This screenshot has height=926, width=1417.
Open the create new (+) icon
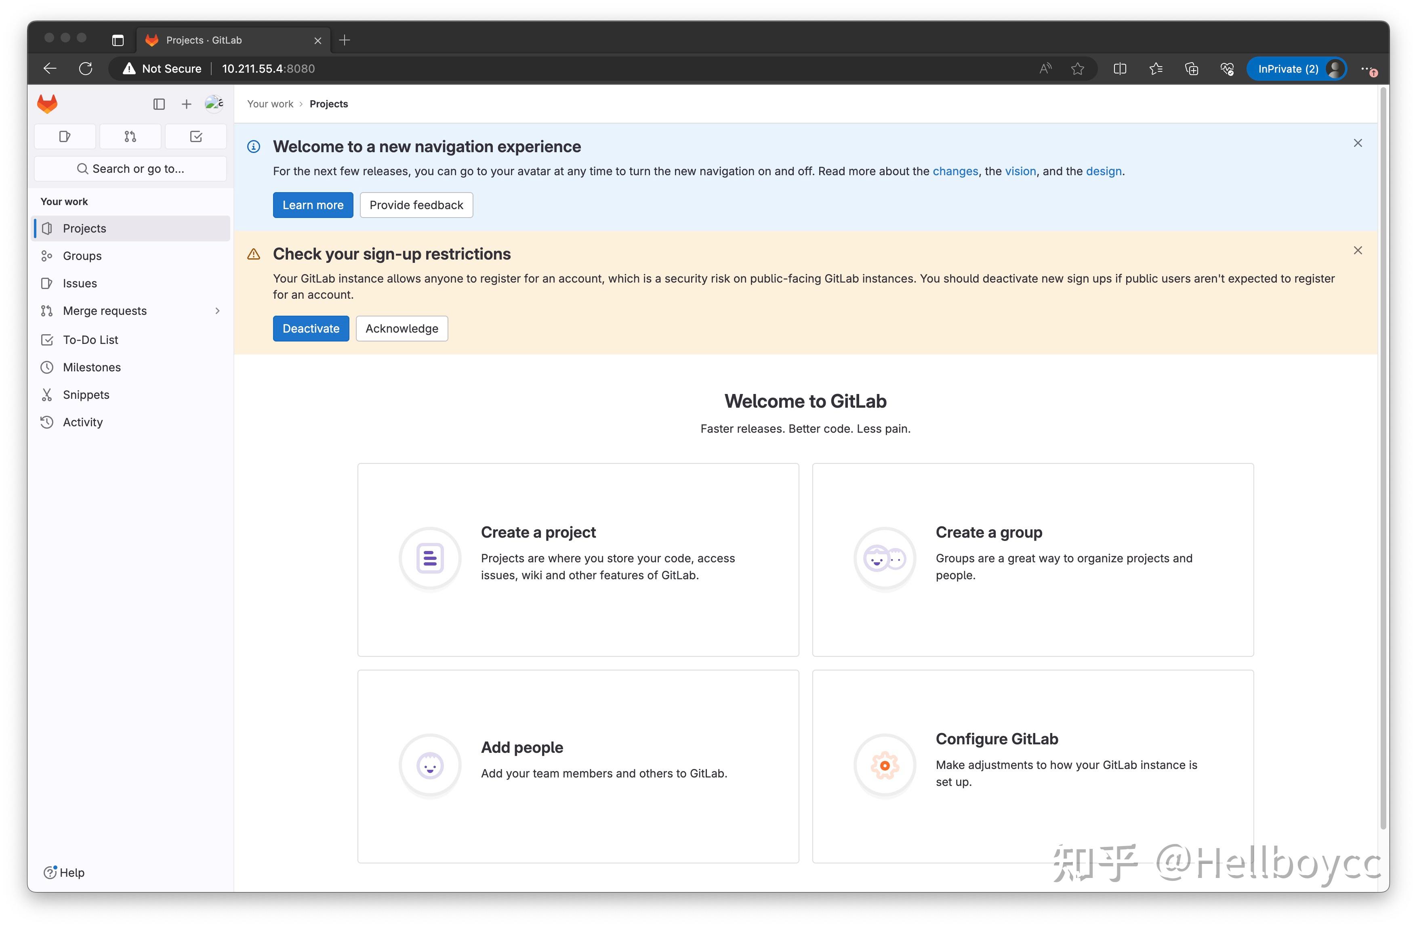click(x=186, y=104)
